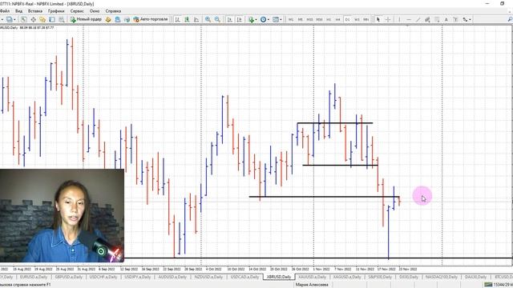Select the equidistant channel tool

427,19
